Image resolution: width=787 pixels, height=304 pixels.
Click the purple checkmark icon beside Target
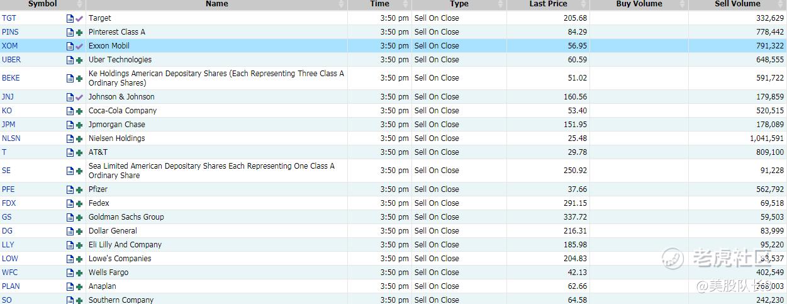coord(79,18)
